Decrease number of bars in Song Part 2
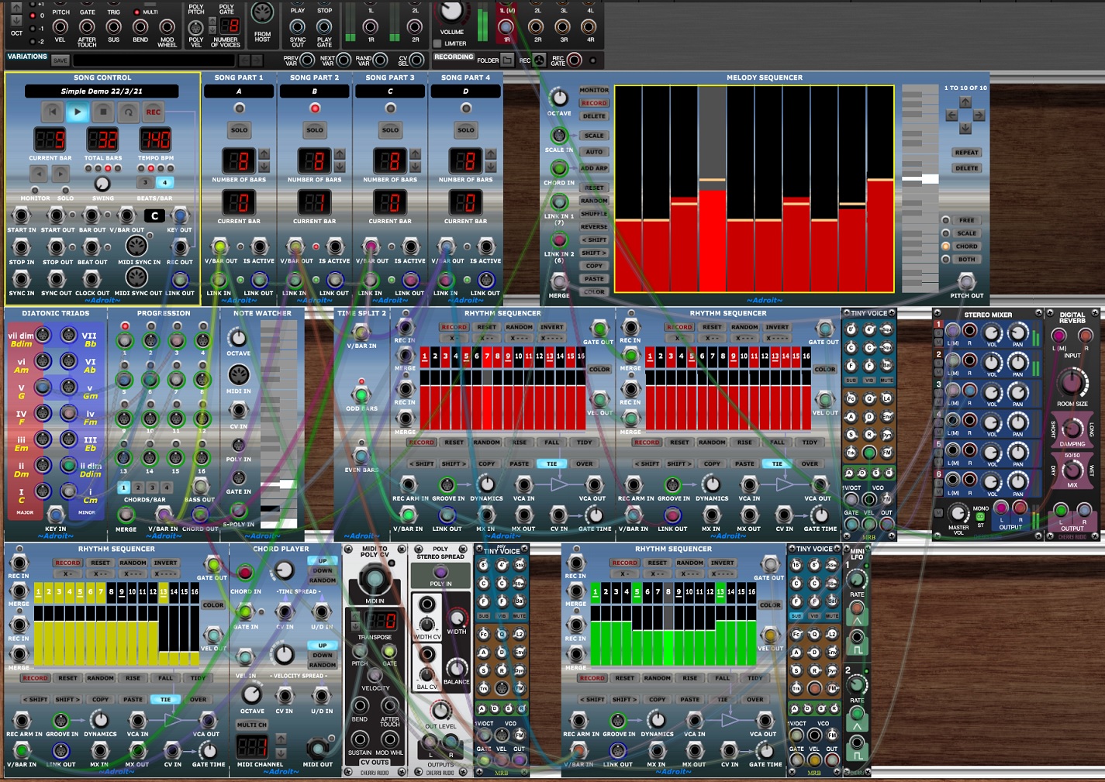 (340, 167)
